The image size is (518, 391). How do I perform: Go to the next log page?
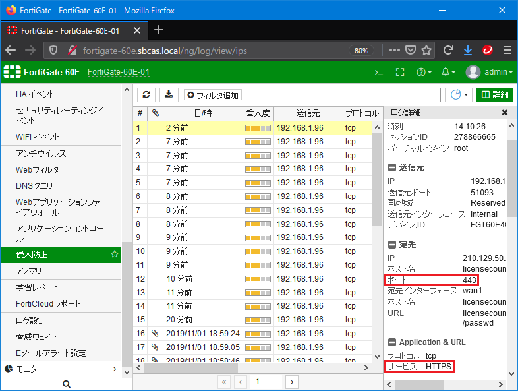point(291,382)
